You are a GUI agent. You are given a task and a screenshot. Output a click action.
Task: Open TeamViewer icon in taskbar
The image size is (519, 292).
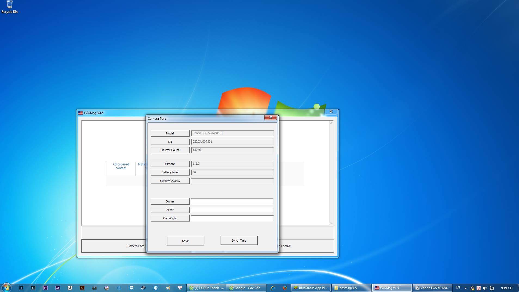tap(156, 288)
